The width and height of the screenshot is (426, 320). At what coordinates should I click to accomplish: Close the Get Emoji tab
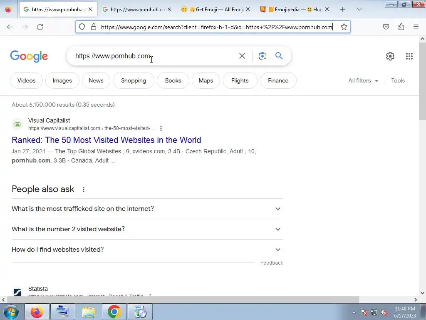click(248, 9)
